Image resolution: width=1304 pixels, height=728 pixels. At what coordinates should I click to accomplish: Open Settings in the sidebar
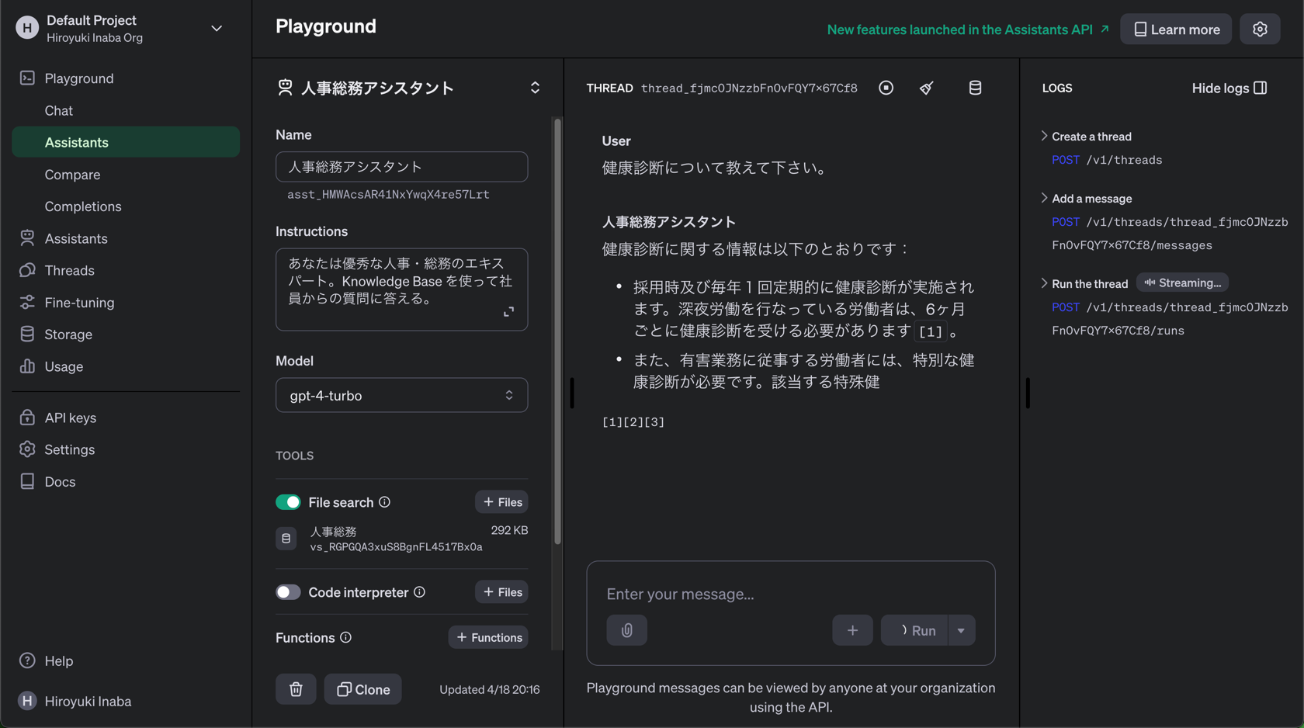70,449
